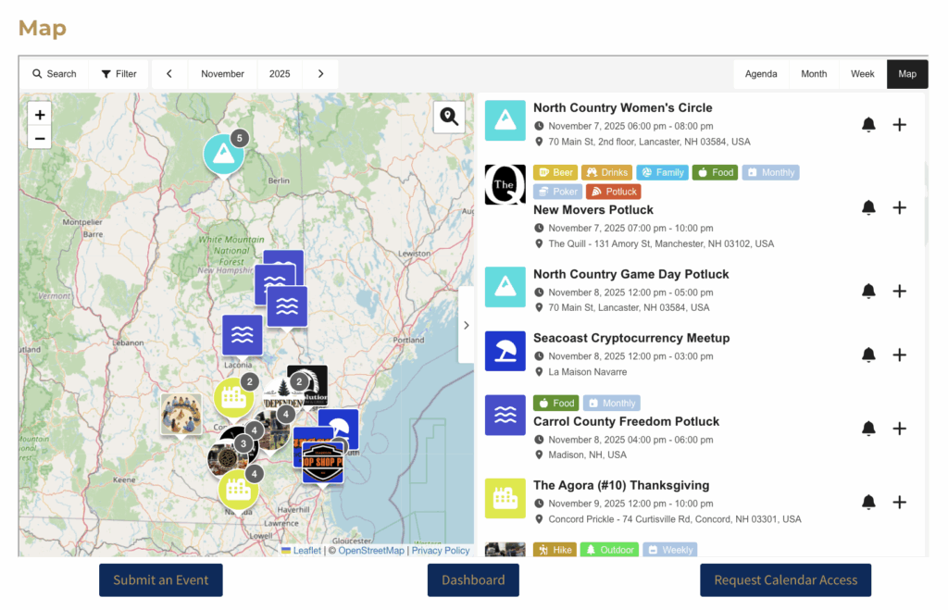The image size is (948, 610).
Task: Open the Filter options
Action: [118, 74]
